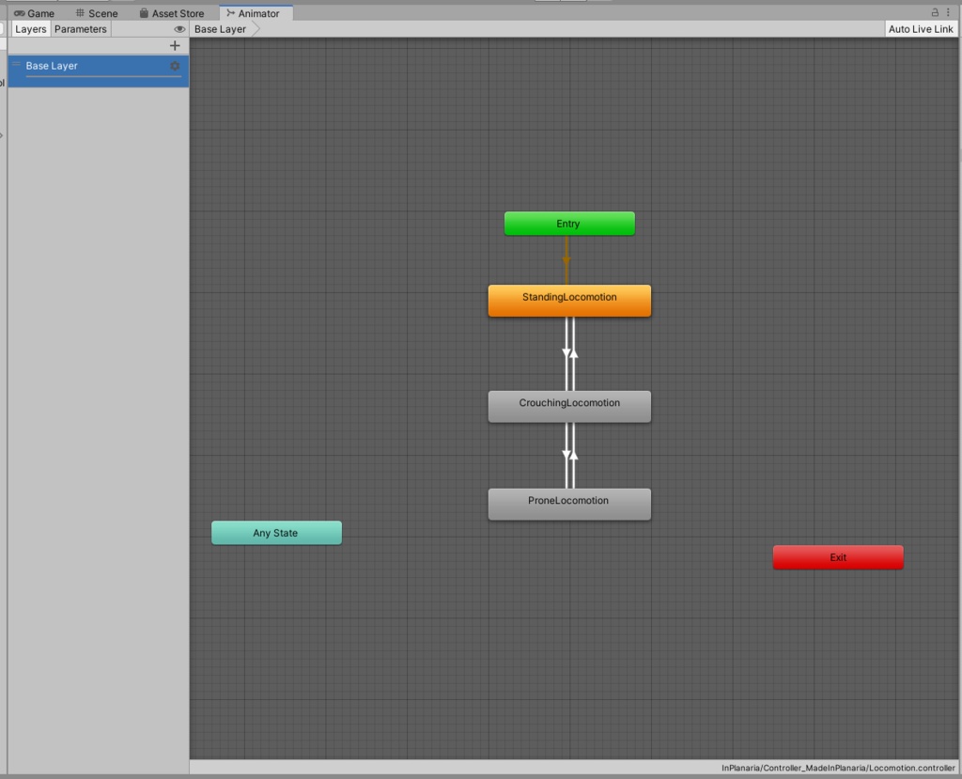Select the StandingLocomotion state node

[568, 300]
